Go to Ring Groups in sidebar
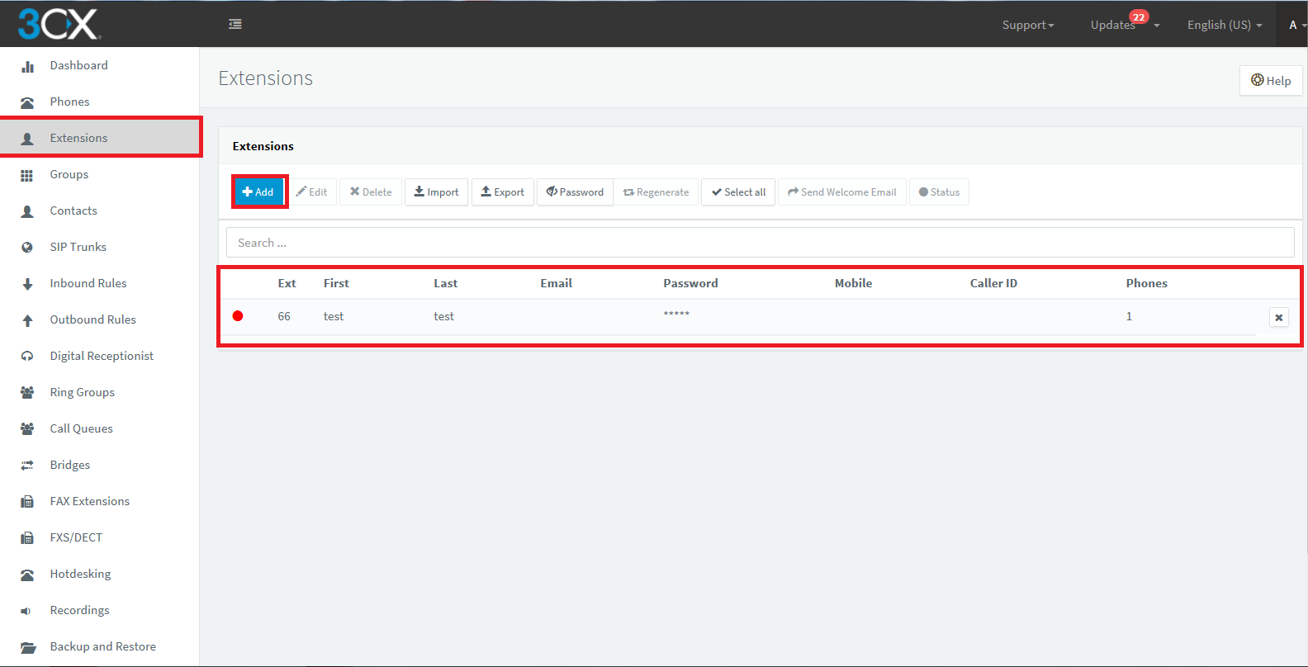 [82, 392]
